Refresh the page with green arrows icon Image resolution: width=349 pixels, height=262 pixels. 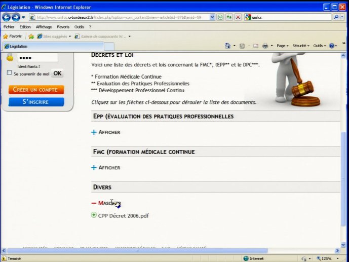(x=229, y=17)
